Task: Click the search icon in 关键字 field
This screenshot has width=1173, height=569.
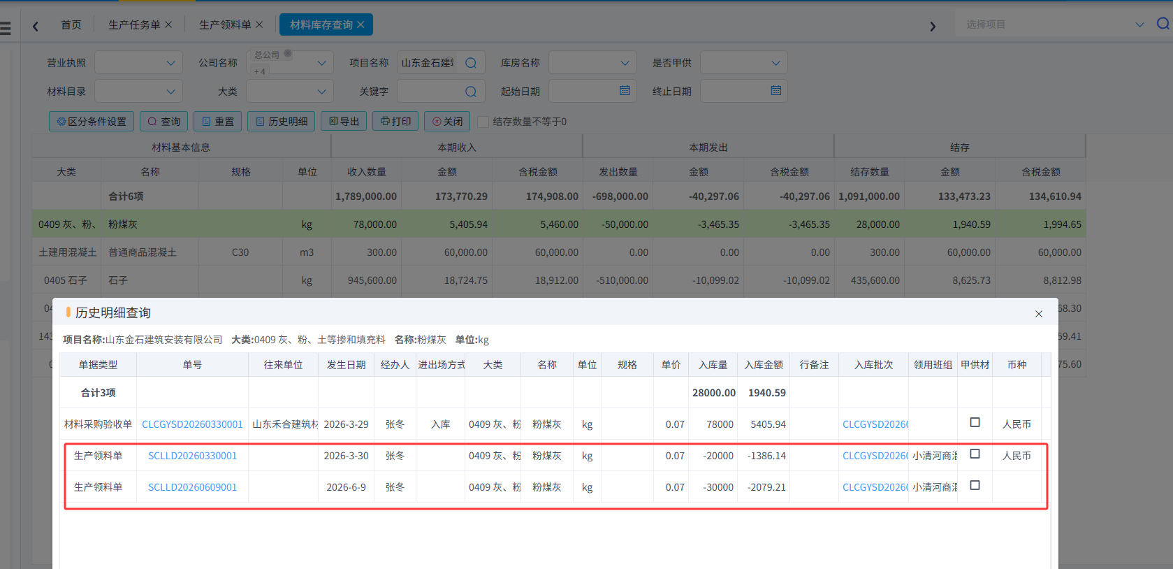Action: coord(471,92)
